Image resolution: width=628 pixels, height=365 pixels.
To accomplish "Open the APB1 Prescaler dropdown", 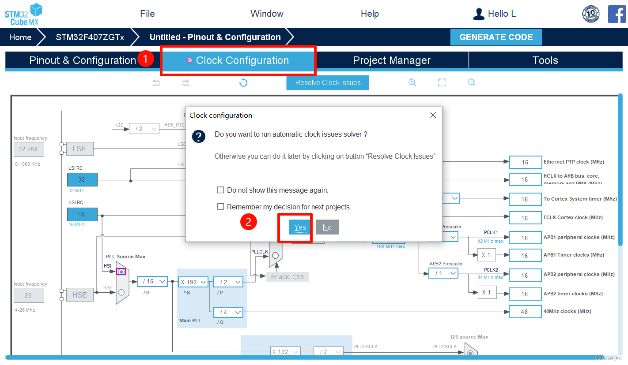I will 450,237.
